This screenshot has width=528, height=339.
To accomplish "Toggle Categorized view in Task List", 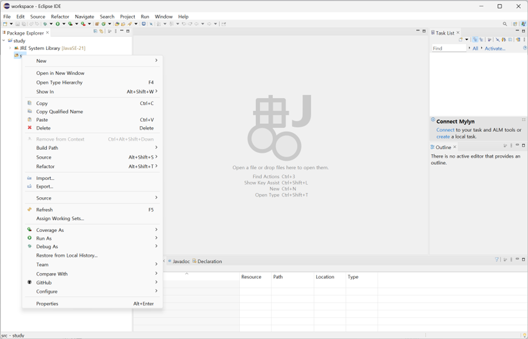I will (x=475, y=39).
